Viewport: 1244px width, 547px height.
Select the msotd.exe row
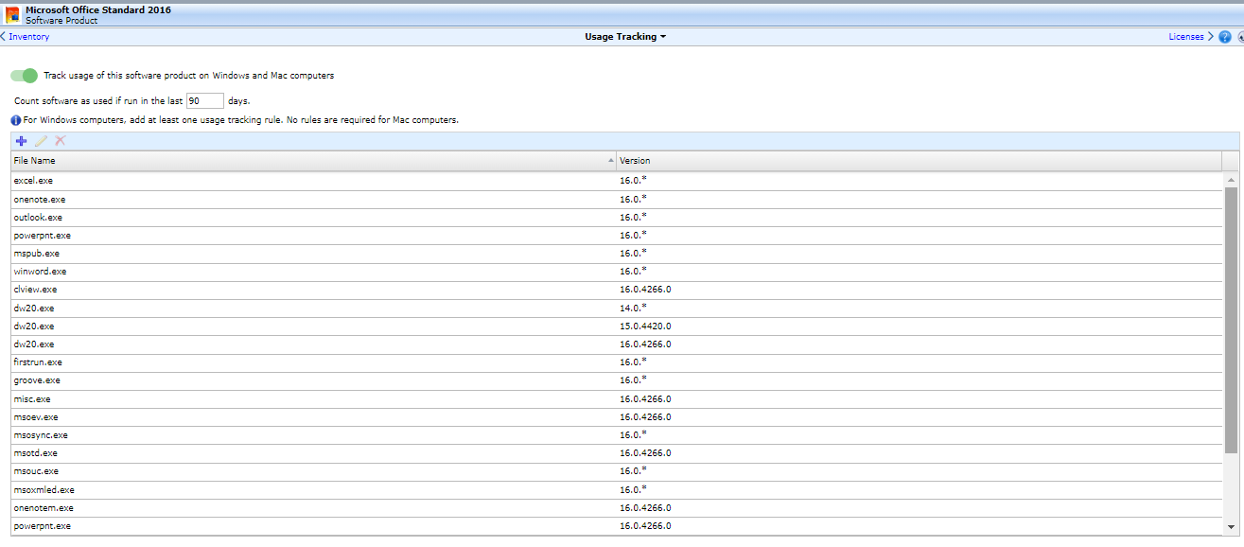click(x=616, y=453)
